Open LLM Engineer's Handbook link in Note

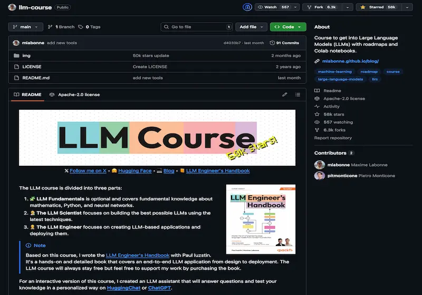click(x=138, y=255)
